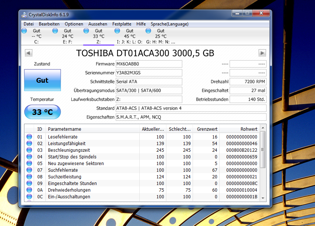Viewport: 315px width, 226px height.
Task: Open the Optionen menu
Action: pos(74,24)
